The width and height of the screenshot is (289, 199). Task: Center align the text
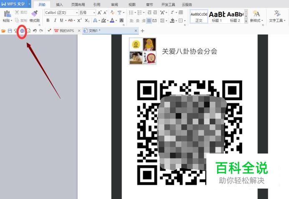click(x=137, y=20)
